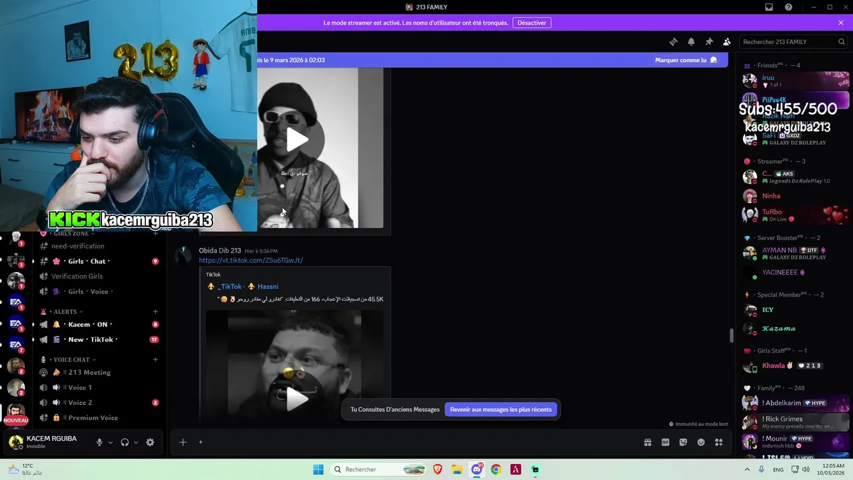
Task: Open member iruu in member list
Action: 795,81
